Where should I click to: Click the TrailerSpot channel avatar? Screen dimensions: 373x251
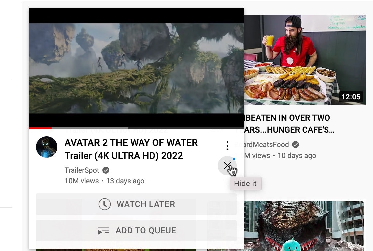pyautogui.click(x=47, y=147)
